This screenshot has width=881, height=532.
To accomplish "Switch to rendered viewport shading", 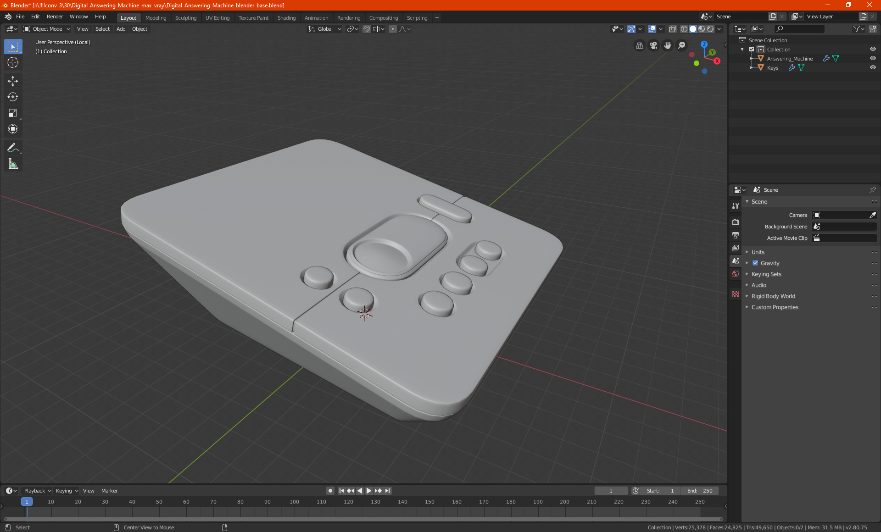I will point(710,29).
